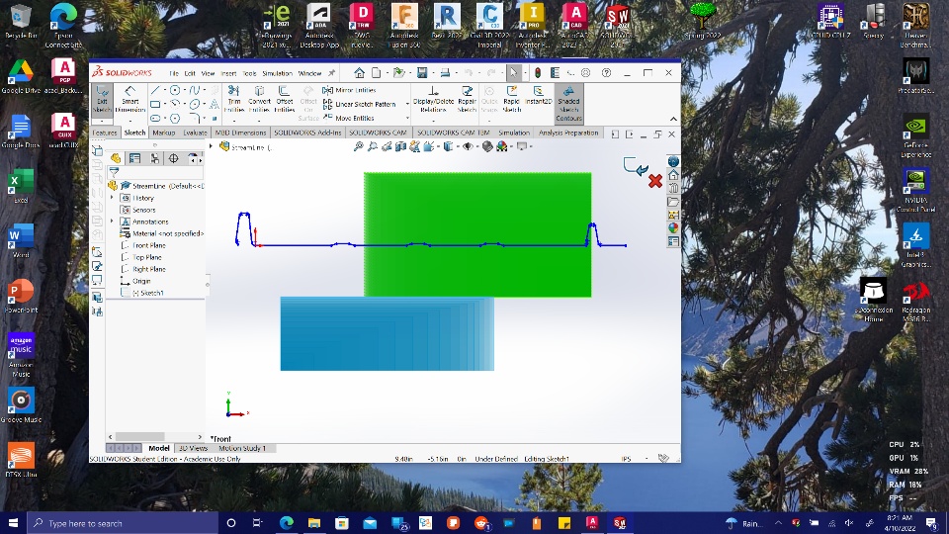Select Material not specified item

pos(161,233)
